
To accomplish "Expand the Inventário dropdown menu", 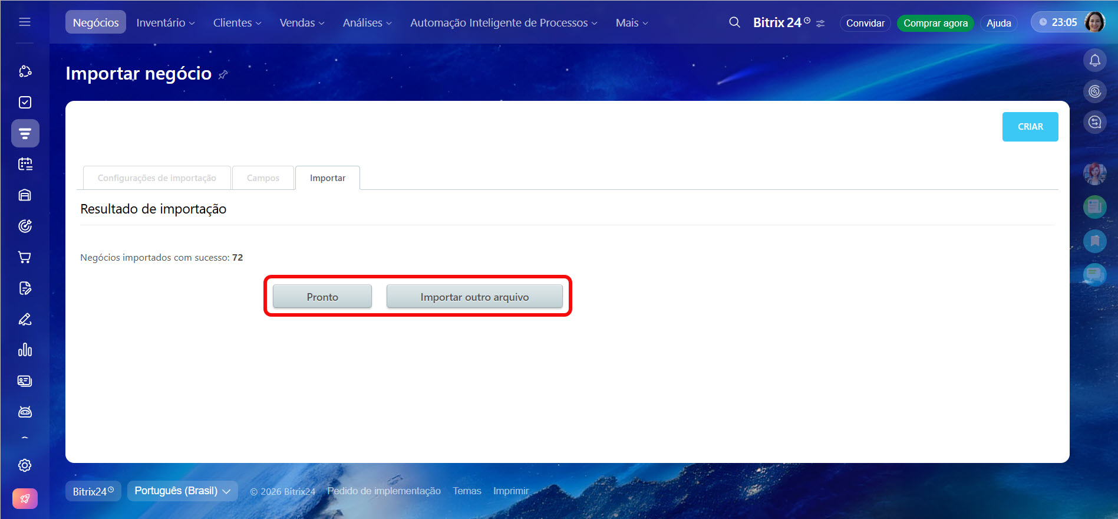I will pyautogui.click(x=165, y=22).
